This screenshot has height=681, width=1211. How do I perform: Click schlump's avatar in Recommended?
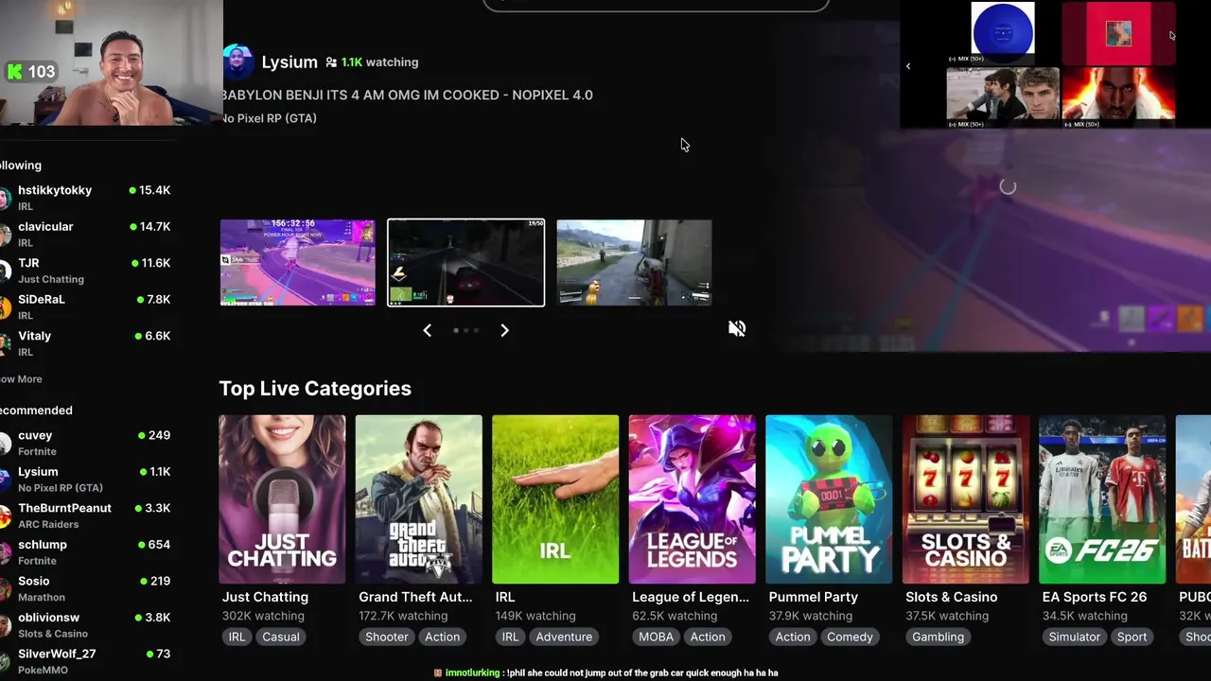click(4, 552)
